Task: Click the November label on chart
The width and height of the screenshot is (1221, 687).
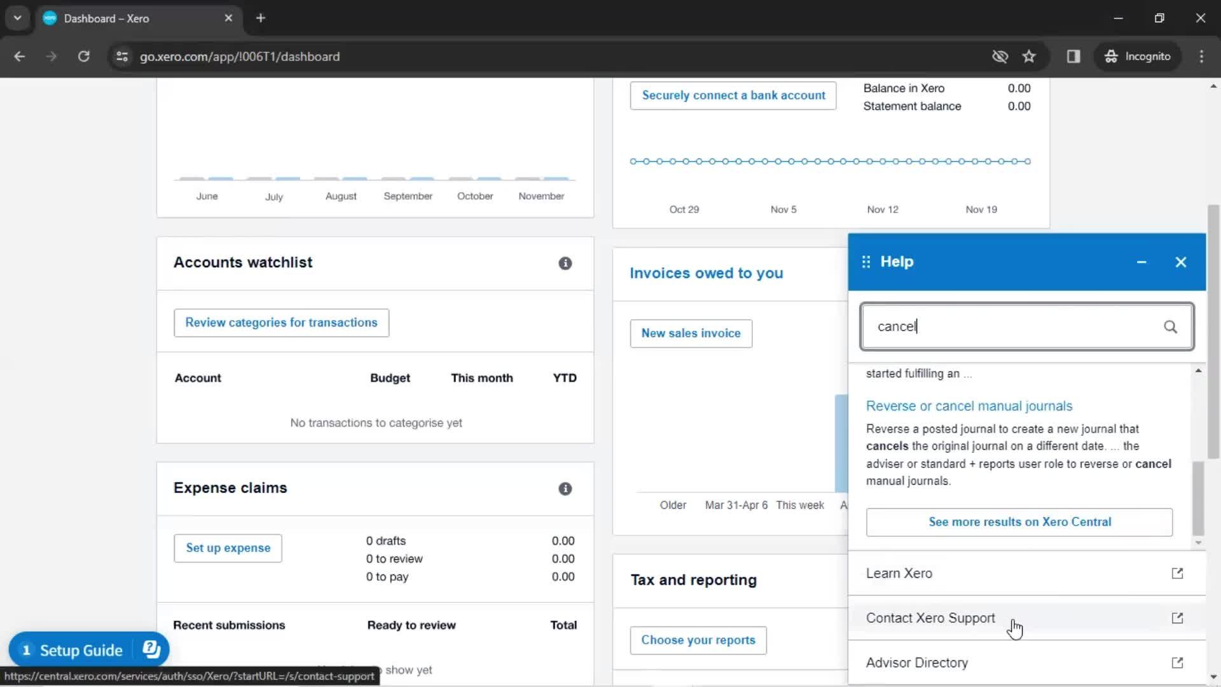Action: [x=541, y=197]
